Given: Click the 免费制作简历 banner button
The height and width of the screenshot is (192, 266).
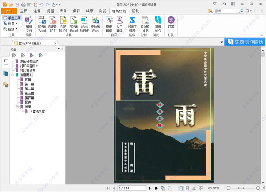Looking at the screenshot, I should [245, 42].
